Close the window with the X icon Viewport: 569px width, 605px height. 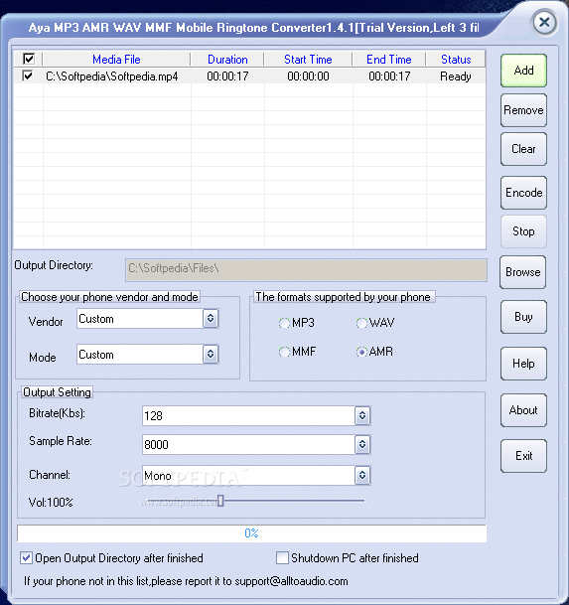pyautogui.click(x=544, y=22)
